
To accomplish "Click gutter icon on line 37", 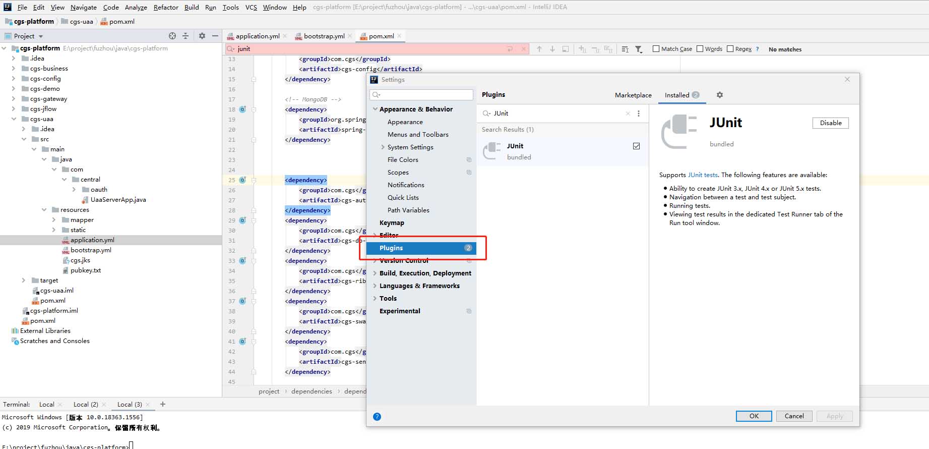I will (x=242, y=301).
